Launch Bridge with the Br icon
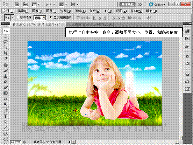Viewport: 193px width, 145px height. click(x=17, y=5)
